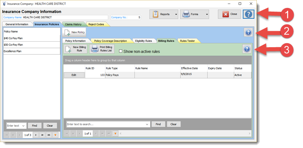Create a New Policy

[75, 32]
